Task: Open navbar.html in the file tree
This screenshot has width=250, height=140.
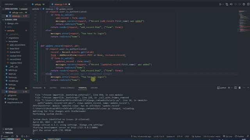Action: (x=15, y=56)
